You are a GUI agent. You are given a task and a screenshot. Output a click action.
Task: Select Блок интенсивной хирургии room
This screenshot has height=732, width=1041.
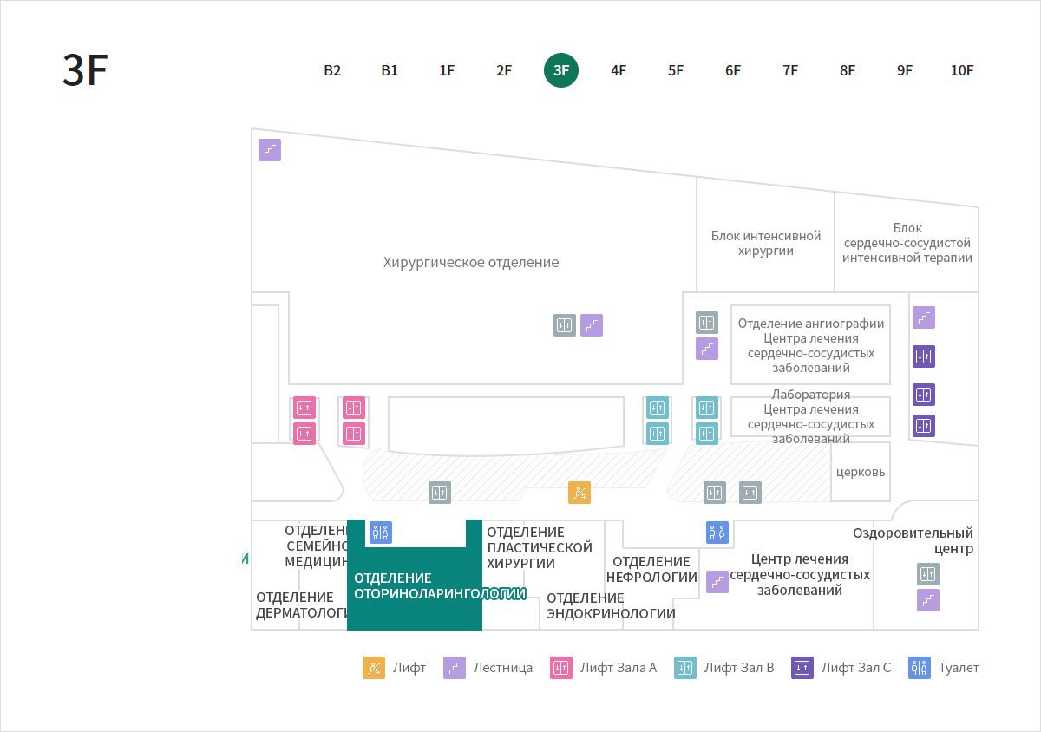[x=766, y=244]
